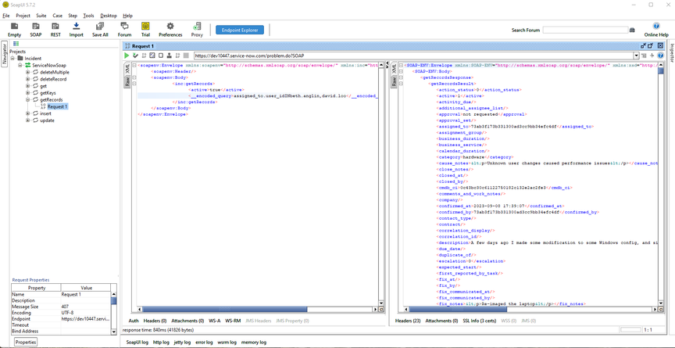The height and width of the screenshot is (348, 675).
Task: Open the WS-A tab
Action: click(x=214, y=321)
